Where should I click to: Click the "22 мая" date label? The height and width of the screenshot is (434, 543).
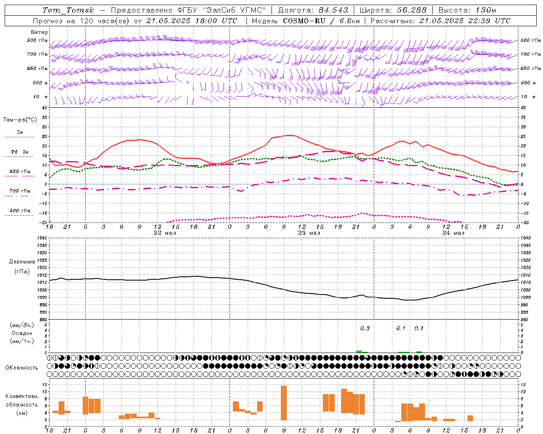[165, 233]
